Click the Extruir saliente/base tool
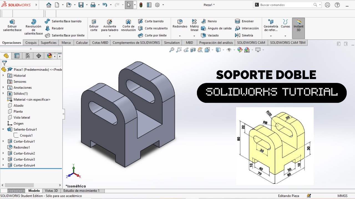This screenshot has height=199, width=355. [x=12, y=26]
